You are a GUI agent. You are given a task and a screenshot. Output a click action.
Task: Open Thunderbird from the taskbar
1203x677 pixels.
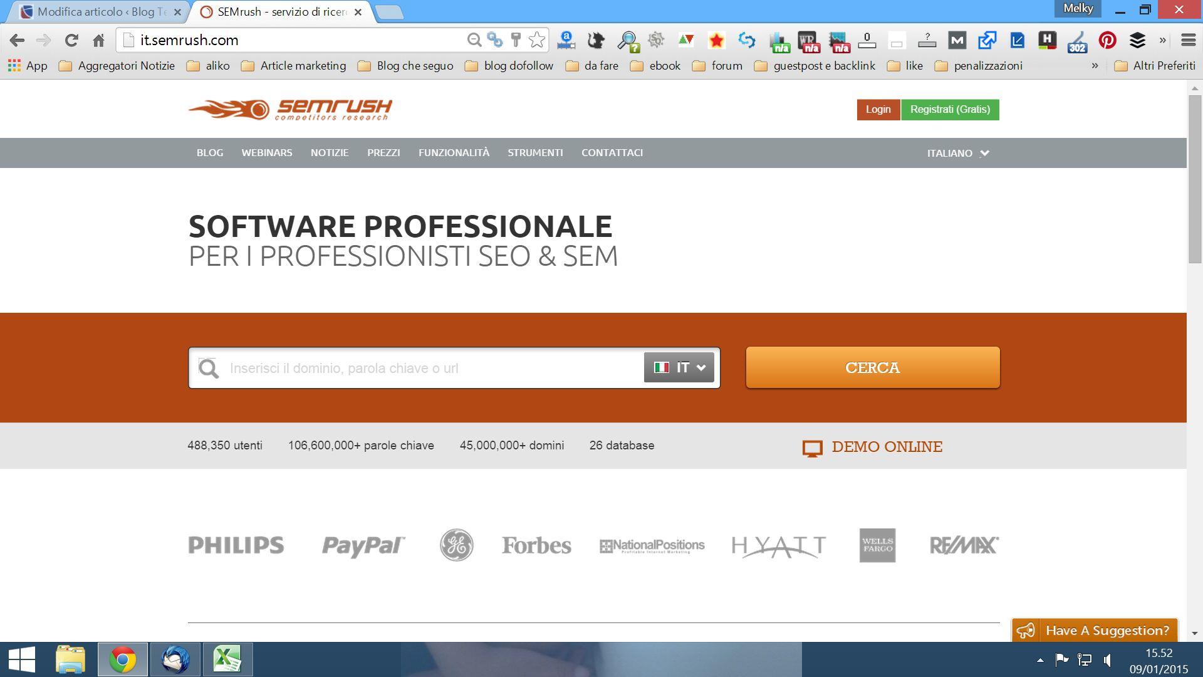(175, 659)
